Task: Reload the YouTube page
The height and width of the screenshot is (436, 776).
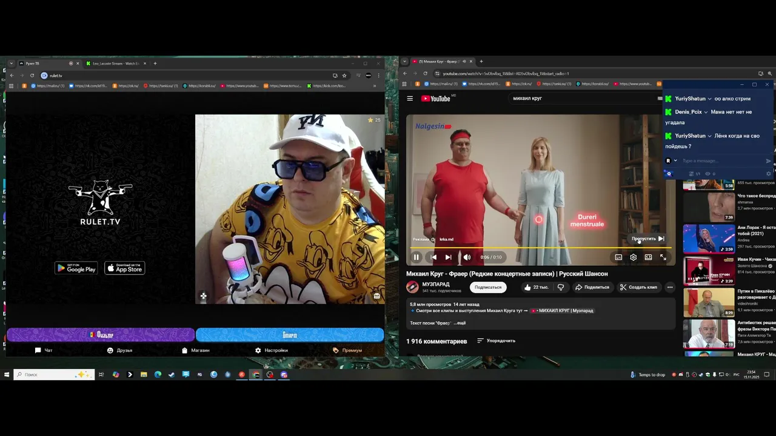Action: tap(426, 73)
